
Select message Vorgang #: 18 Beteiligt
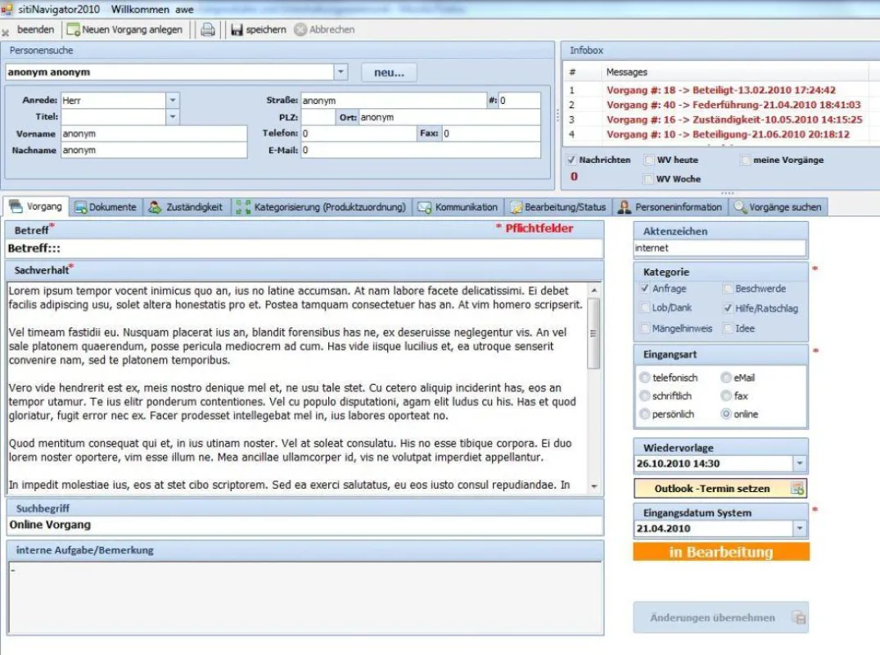720,90
